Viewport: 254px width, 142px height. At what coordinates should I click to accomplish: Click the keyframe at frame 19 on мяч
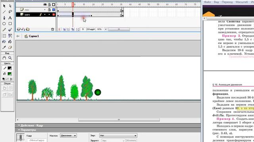(x=91, y=15)
